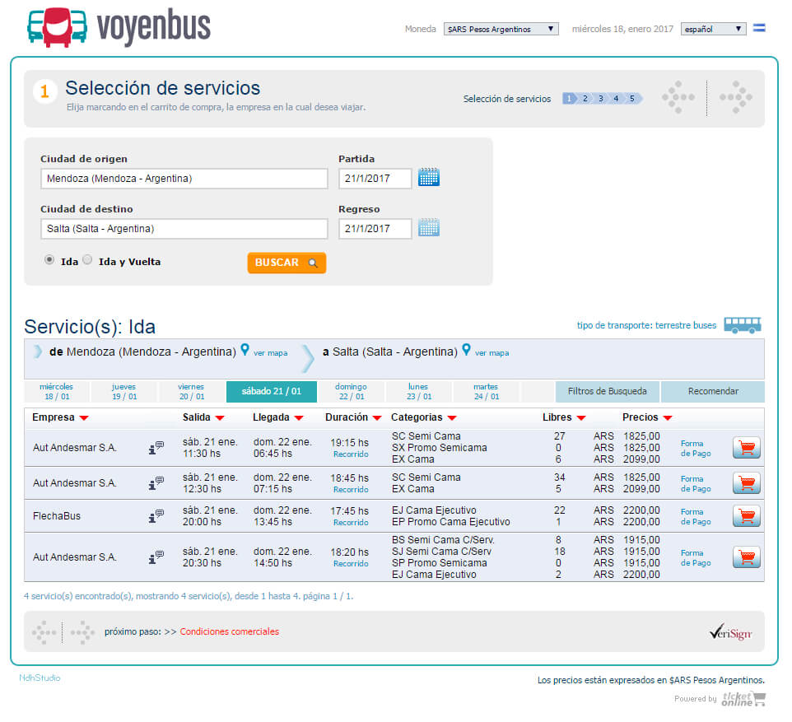Image resolution: width=792 pixels, height=722 pixels.
Task: Click the voyenbus logo
Action: (x=119, y=27)
